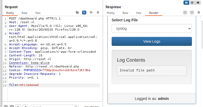Toggle the \n newline display in Request
203x107 pixels.
click(x=91, y=12)
